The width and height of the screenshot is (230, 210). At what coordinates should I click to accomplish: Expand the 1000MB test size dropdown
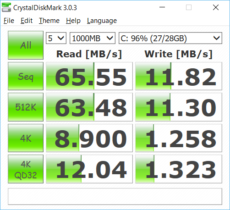point(93,38)
